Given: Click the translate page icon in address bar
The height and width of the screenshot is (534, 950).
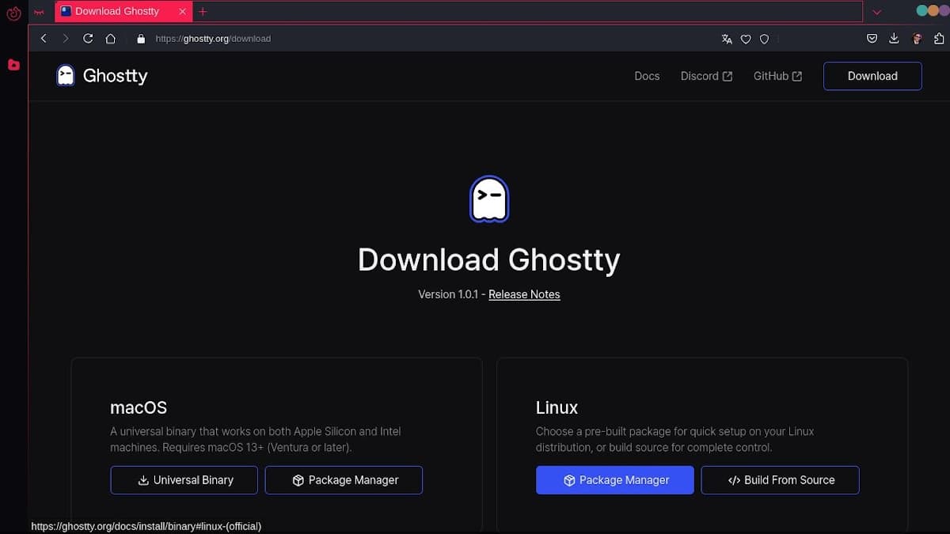Looking at the screenshot, I should tap(727, 39).
